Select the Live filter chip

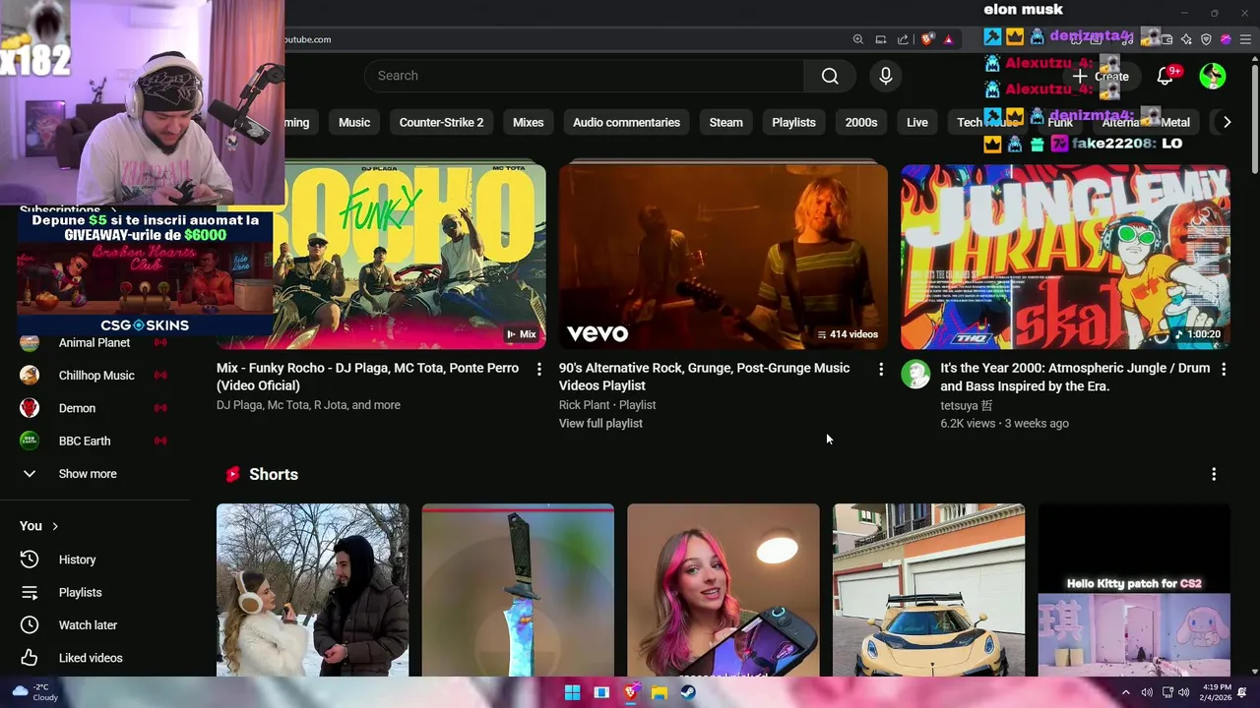click(917, 122)
